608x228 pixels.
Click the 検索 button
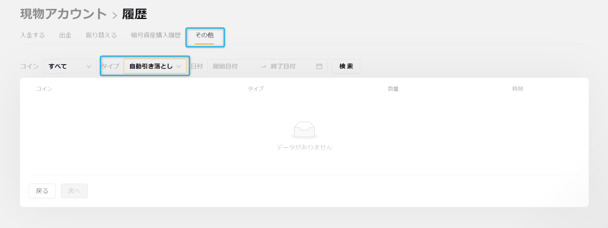pos(346,66)
